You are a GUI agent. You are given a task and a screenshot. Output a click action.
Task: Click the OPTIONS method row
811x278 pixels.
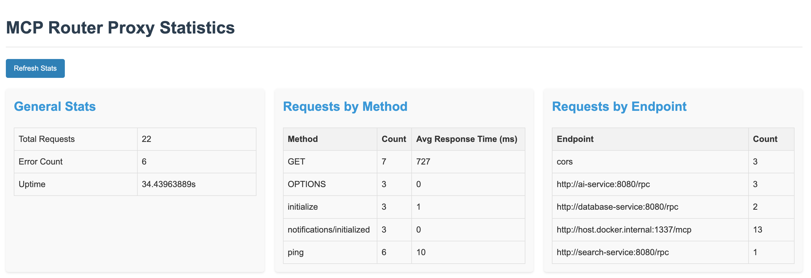point(307,184)
